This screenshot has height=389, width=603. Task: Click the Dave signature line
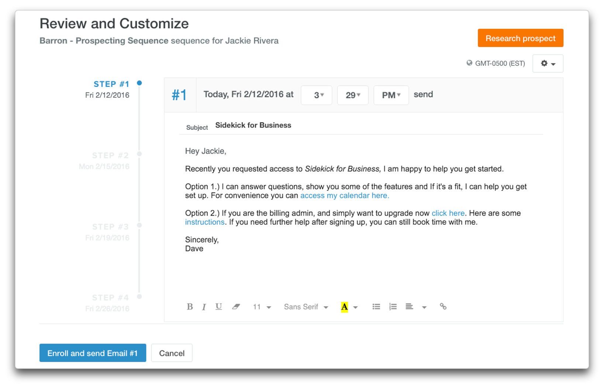point(194,249)
